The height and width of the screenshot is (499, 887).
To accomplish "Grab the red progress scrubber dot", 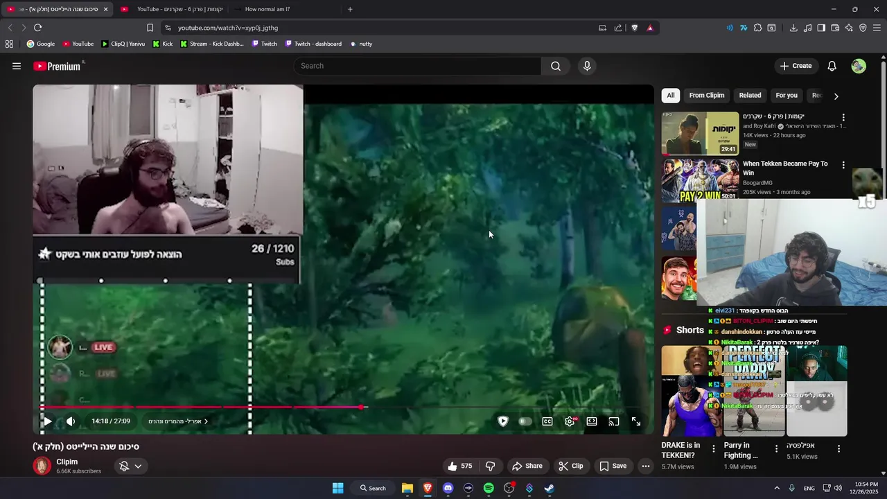I will 362,407.
